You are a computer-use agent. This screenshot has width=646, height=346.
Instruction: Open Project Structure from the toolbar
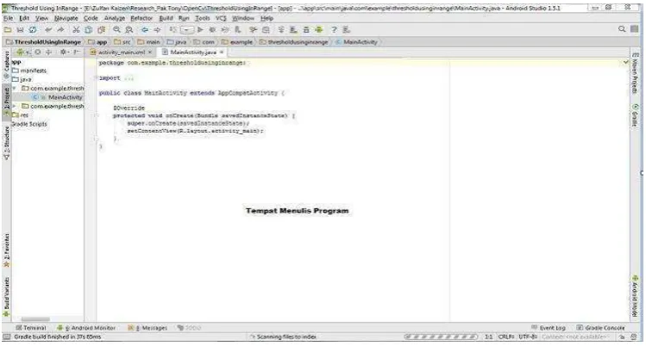pyautogui.click(x=266, y=29)
